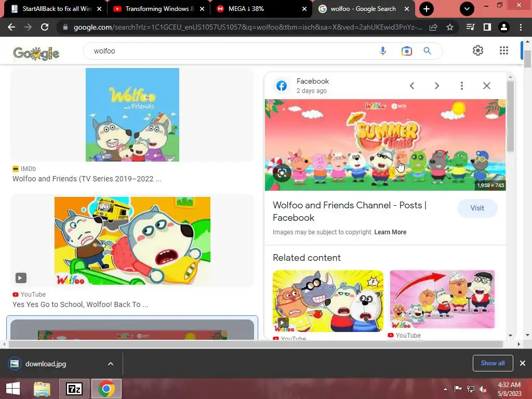
Task: Click the share page icon in address bar
Action: 433,27
